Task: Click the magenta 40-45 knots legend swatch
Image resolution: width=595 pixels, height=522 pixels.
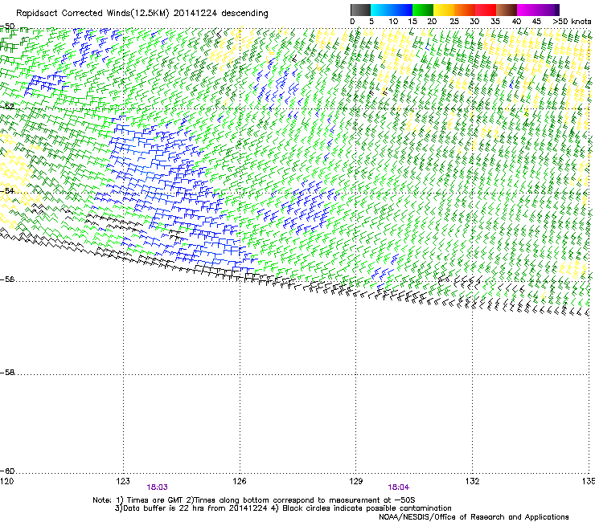Action: pos(527,10)
